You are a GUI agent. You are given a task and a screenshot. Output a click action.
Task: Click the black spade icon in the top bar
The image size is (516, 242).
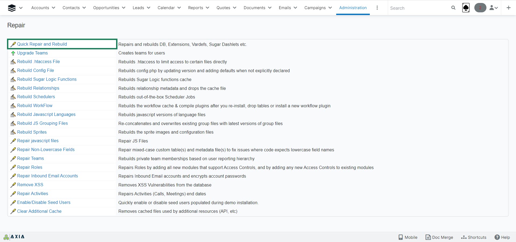pos(466,8)
